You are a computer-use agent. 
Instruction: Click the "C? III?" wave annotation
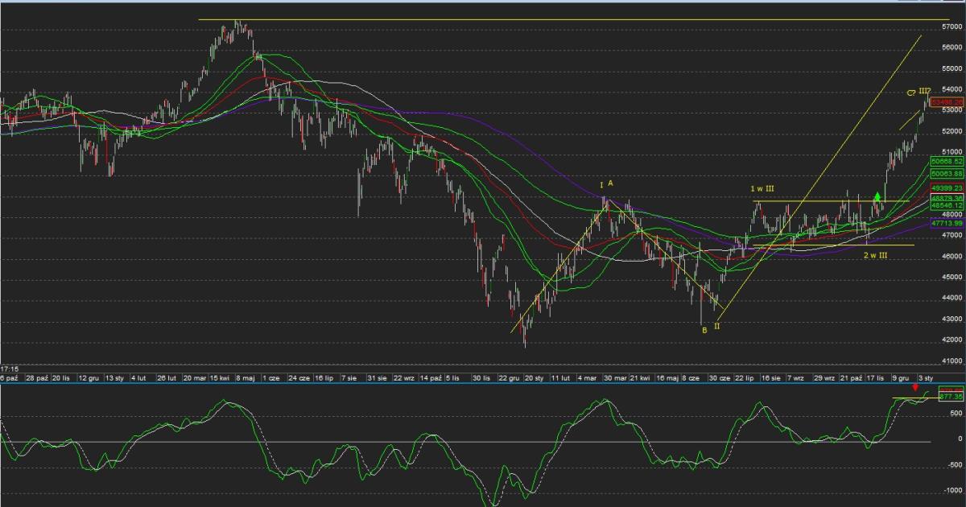click(919, 92)
